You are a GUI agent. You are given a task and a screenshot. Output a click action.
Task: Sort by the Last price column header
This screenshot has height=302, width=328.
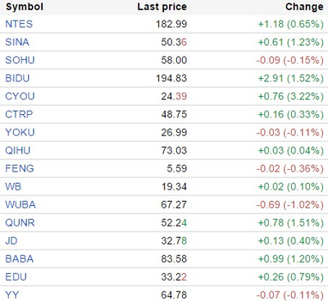pyautogui.click(x=162, y=7)
